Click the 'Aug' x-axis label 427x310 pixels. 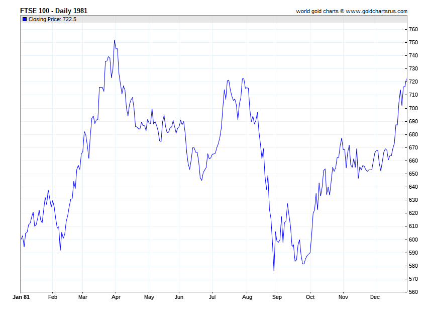[x=247, y=297]
